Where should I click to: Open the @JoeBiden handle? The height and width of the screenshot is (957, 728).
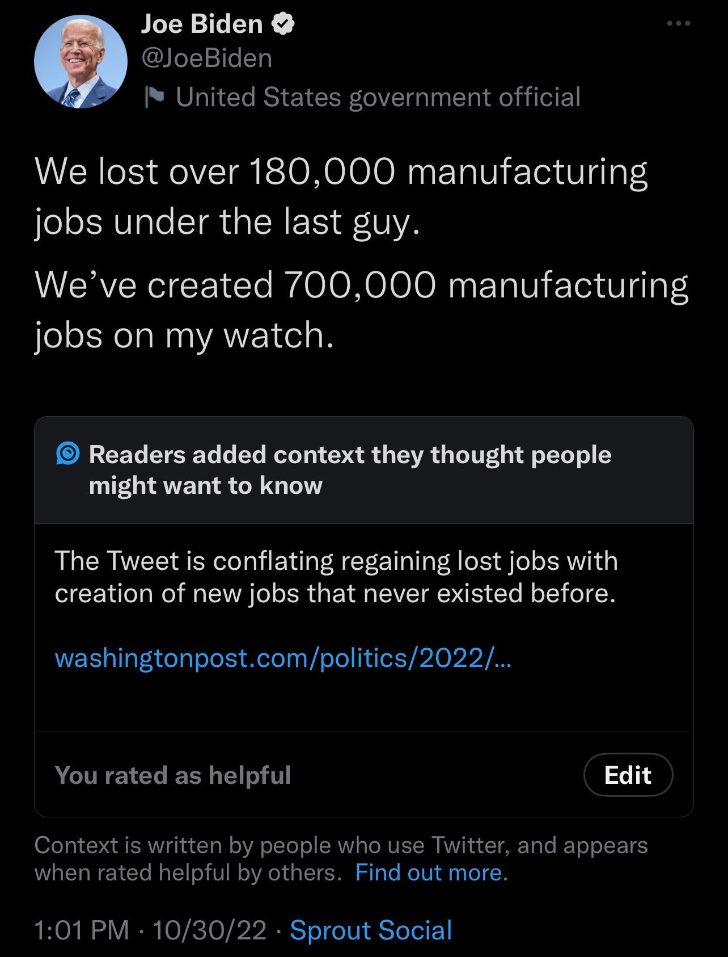coord(206,58)
